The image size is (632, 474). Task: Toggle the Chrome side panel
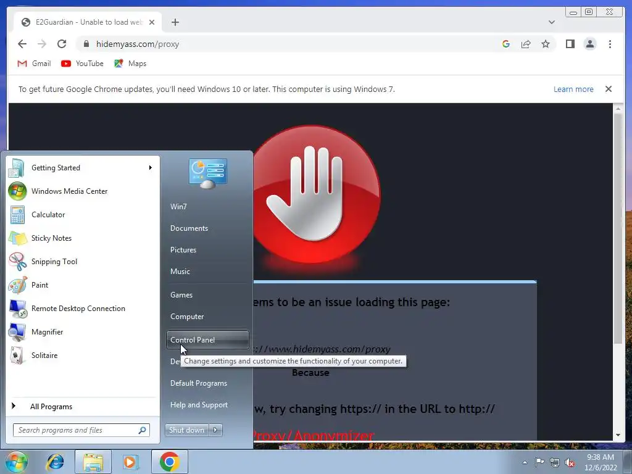pyautogui.click(x=570, y=44)
